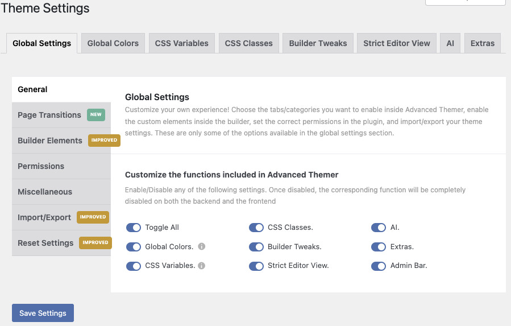
Task: Click the IMPROVED badge on Reset Settings
Action: 95,242
